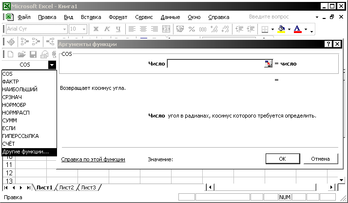Click the second outline grouping icon
Image resolution: width=348 pixels, height=203 pixels.
[x=36, y=42]
